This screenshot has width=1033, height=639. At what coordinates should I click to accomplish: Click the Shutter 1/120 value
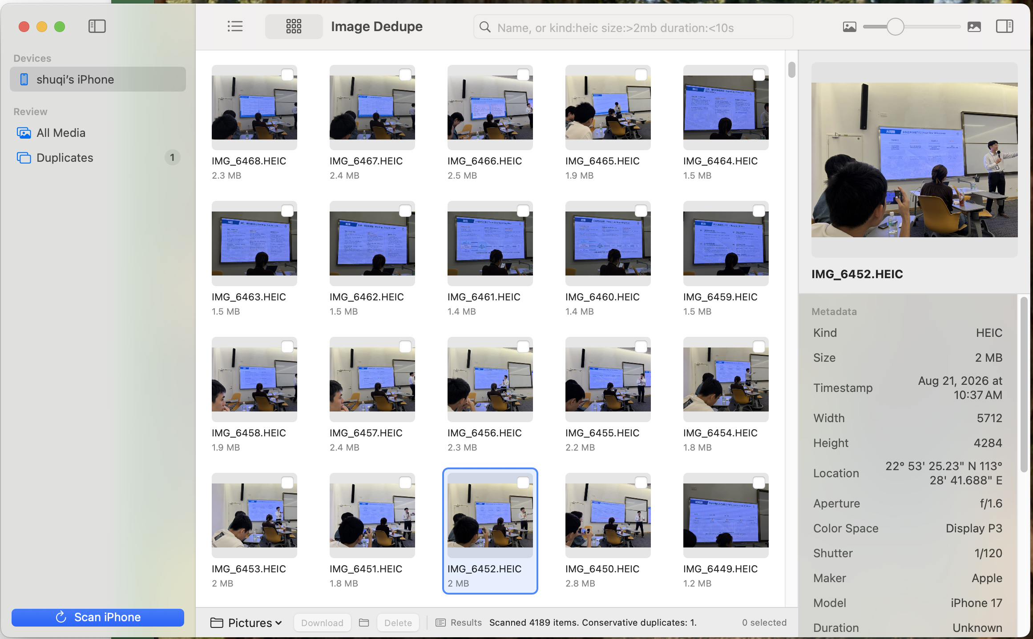click(988, 553)
